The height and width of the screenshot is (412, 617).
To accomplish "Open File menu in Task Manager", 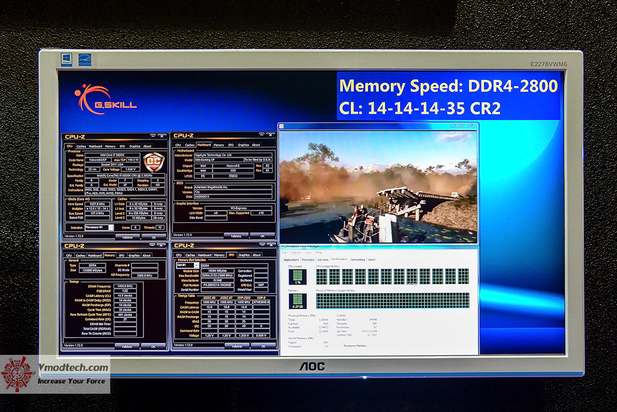I will (285, 253).
